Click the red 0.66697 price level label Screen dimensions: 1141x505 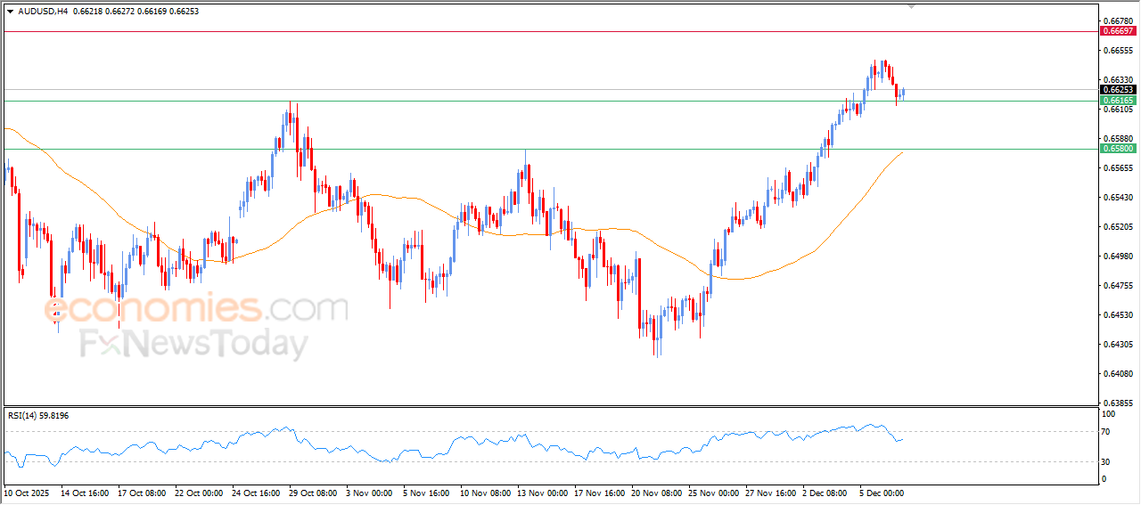(x=1118, y=30)
